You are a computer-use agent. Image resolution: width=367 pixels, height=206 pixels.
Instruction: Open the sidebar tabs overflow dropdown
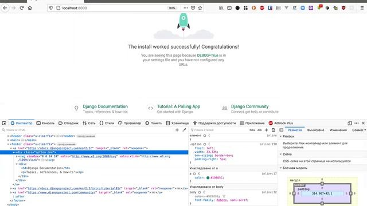pos(365,130)
